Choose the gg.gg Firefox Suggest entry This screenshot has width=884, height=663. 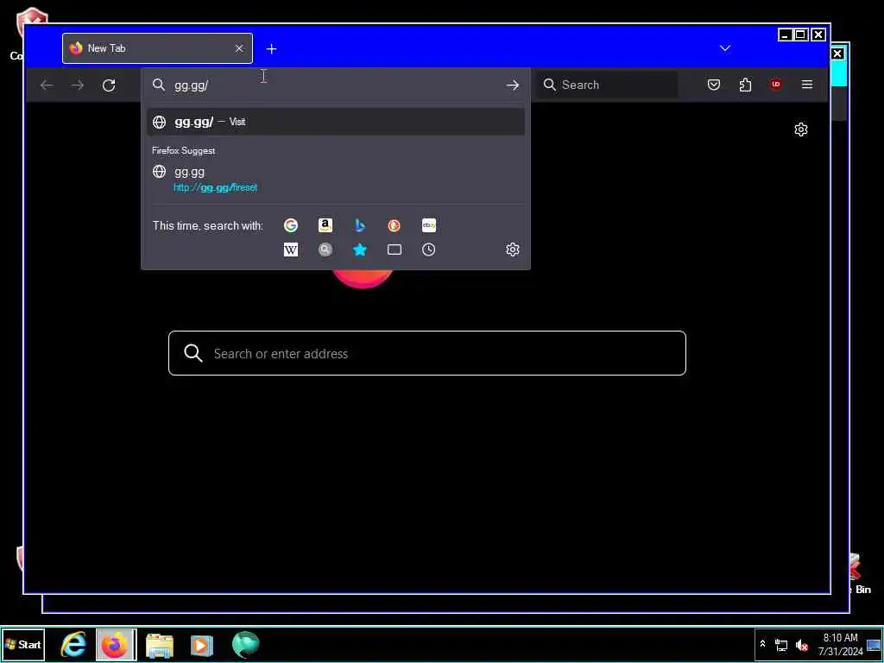coord(336,180)
